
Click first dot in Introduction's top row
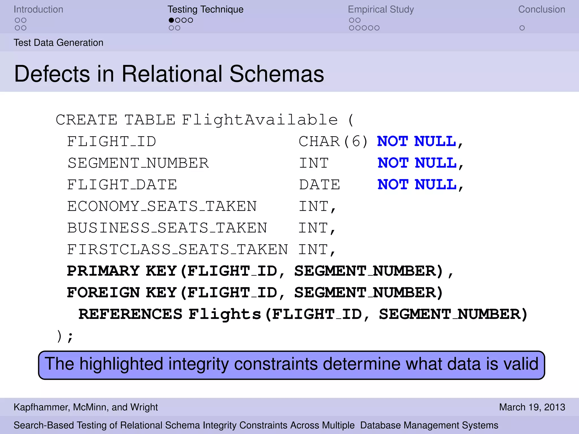pos(18,20)
